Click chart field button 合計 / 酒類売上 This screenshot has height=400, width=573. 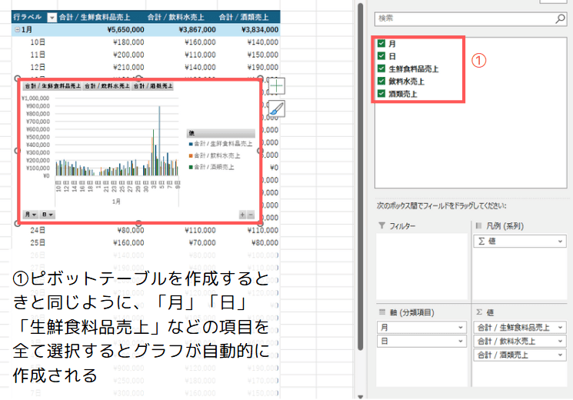pyautogui.click(x=153, y=86)
